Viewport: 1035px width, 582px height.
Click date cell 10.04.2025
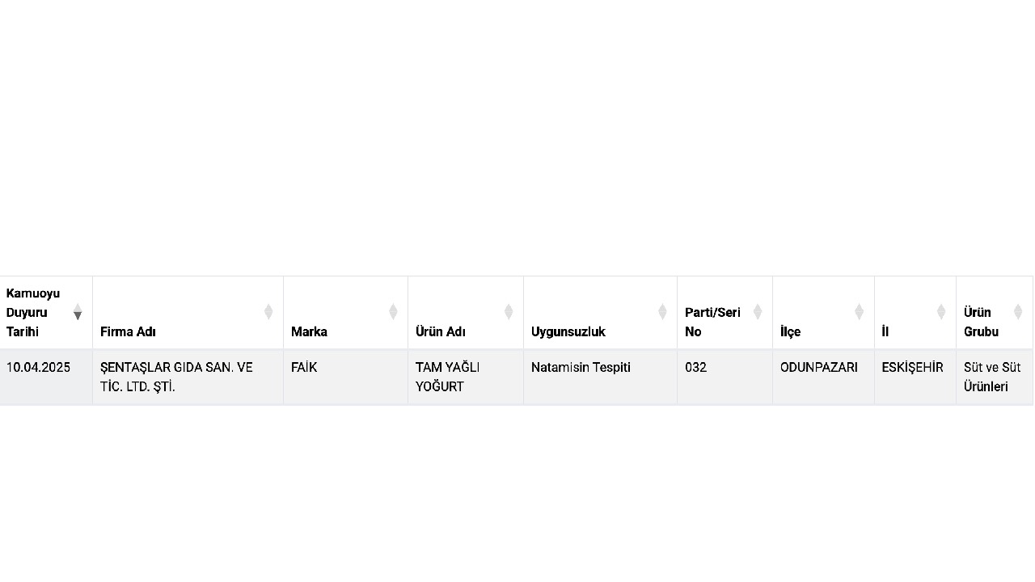[38, 368]
